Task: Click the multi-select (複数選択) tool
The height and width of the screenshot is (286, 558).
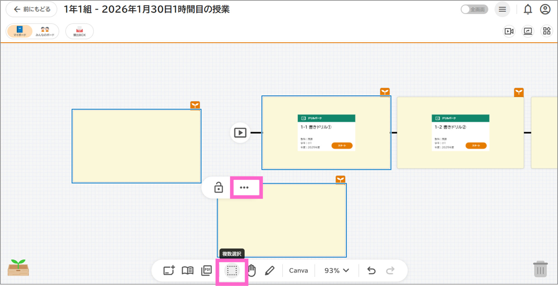Action: tap(232, 270)
